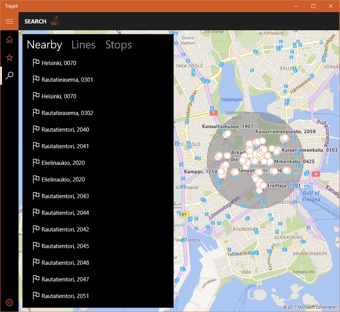Switch to the Lines tab

click(x=83, y=45)
